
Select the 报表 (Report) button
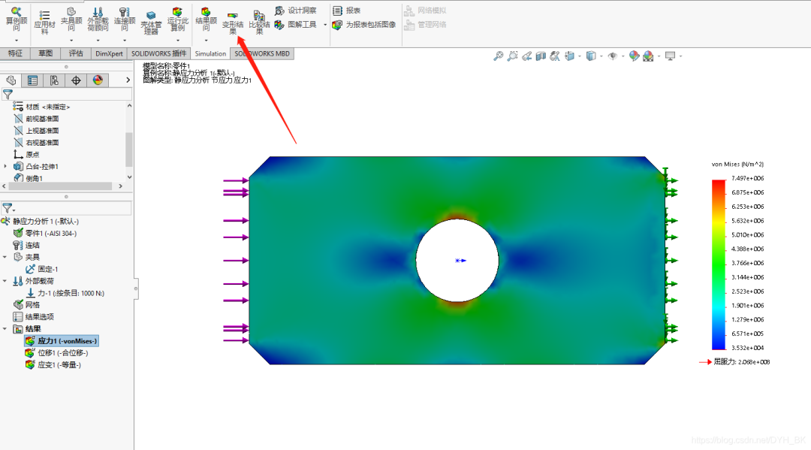pos(345,11)
